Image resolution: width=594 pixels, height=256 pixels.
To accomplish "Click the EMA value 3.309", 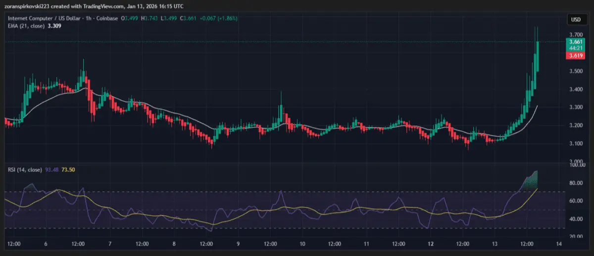I will tap(55, 26).
